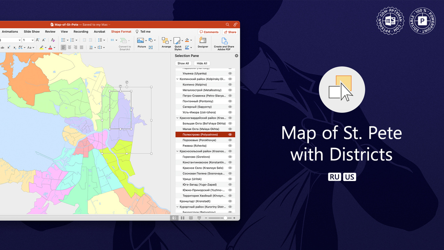
Task: Open the Designer pane
Action: pos(203,42)
